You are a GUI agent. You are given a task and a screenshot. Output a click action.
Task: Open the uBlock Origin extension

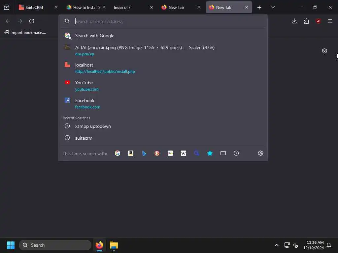[318, 21]
